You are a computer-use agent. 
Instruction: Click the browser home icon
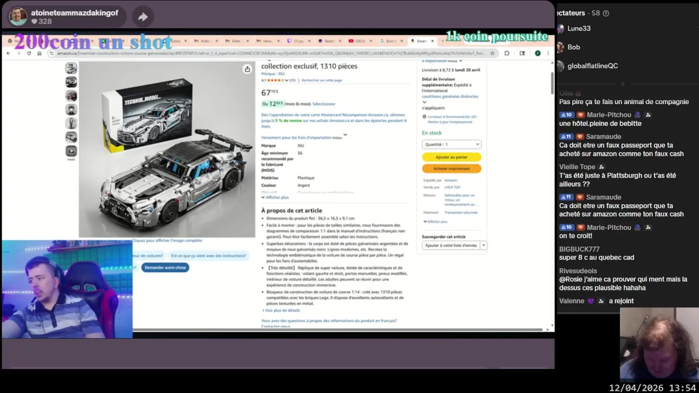(x=39, y=53)
